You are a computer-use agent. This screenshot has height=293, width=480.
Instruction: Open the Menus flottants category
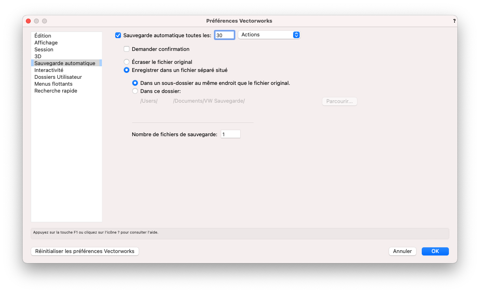coord(66,84)
